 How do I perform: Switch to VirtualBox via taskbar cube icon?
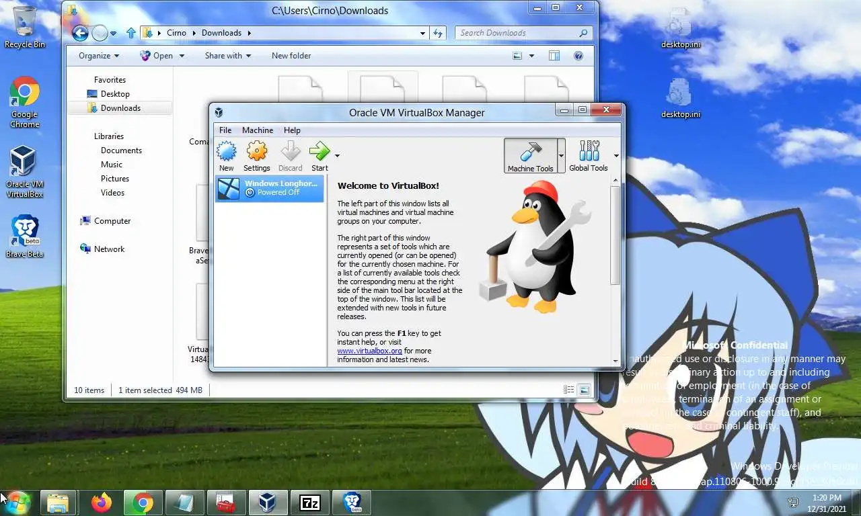[x=268, y=503]
